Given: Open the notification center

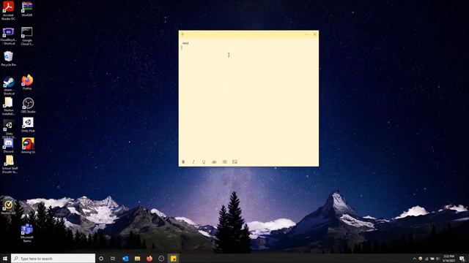Looking at the screenshot, I should pyautogui.click(x=462, y=259).
